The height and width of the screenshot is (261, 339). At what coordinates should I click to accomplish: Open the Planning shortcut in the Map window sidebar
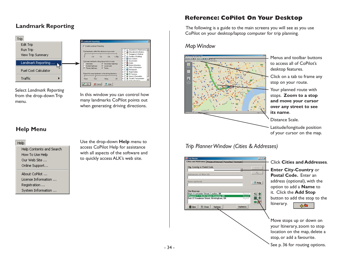pyautogui.click(x=189, y=65)
